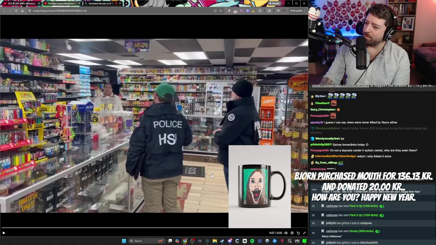Viewport: 436px width, 245px height.
Task: Open OBS Studio from the taskbar
Action: [x=192, y=241]
